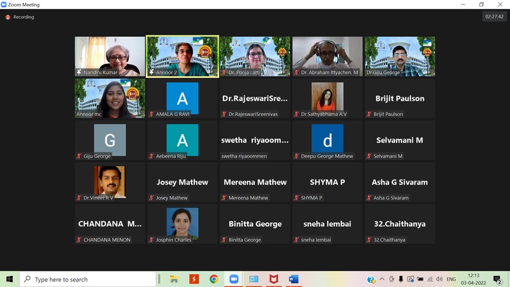The height and width of the screenshot is (287, 510).
Task: Click the Zoom icon in the taskbar
Action: click(233, 279)
